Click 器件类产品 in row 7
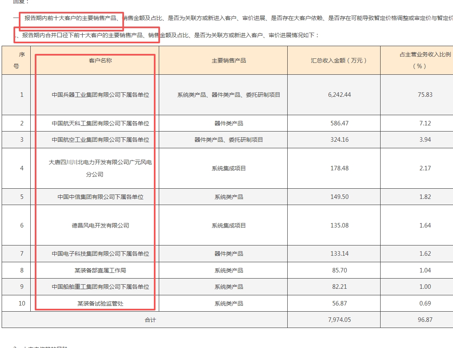Viewport: 453px width, 348px height. coord(228,254)
